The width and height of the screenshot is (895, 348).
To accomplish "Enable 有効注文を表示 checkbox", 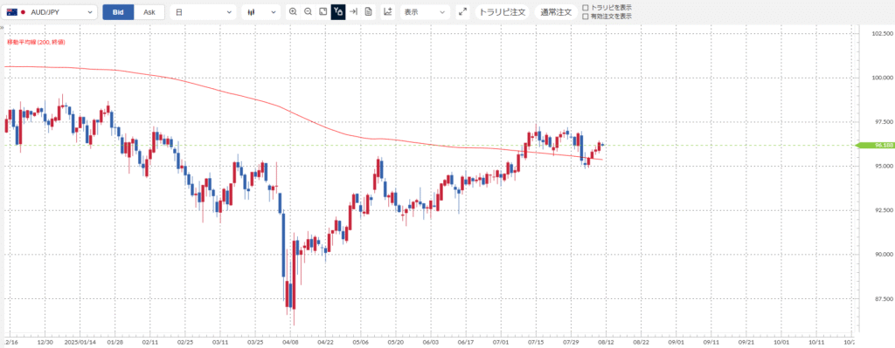I will (585, 17).
